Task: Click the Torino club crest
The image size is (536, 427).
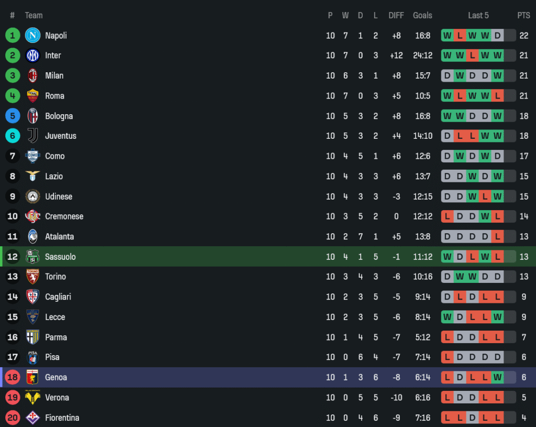Action: (32, 277)
